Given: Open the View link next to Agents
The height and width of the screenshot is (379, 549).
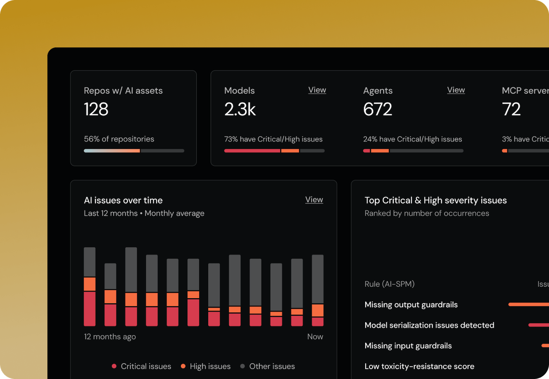Looking at the screenshot, I should (x=456, y=90).
